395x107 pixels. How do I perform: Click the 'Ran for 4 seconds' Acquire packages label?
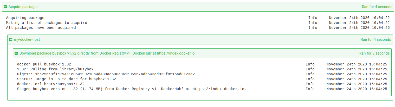[377, 7]
